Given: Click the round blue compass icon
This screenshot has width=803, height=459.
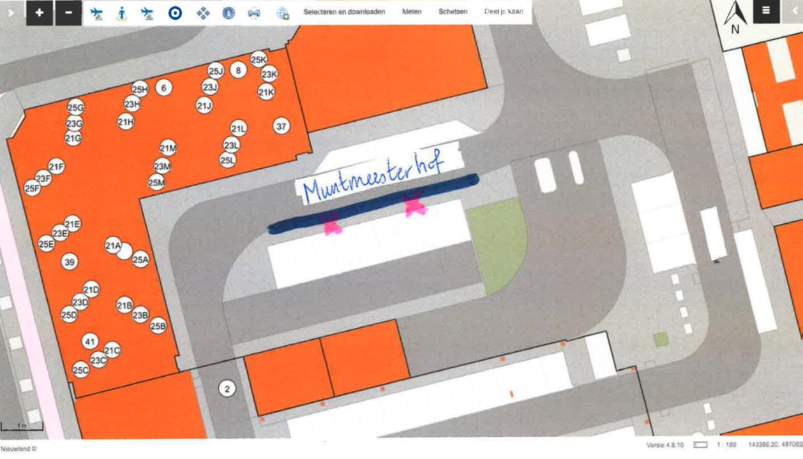Looking at the screenshot, I should point(229,13).
